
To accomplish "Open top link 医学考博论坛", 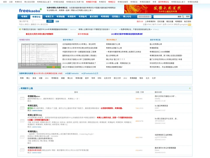I will (x=164, y=2).
